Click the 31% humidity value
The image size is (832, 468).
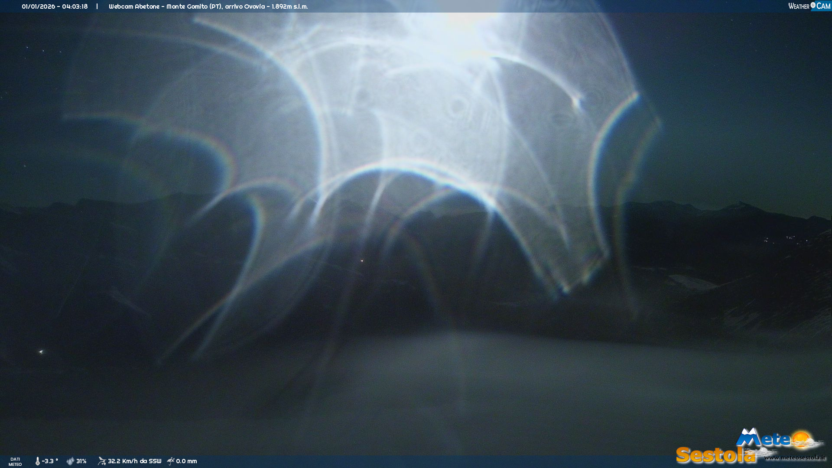pos(81,461)
